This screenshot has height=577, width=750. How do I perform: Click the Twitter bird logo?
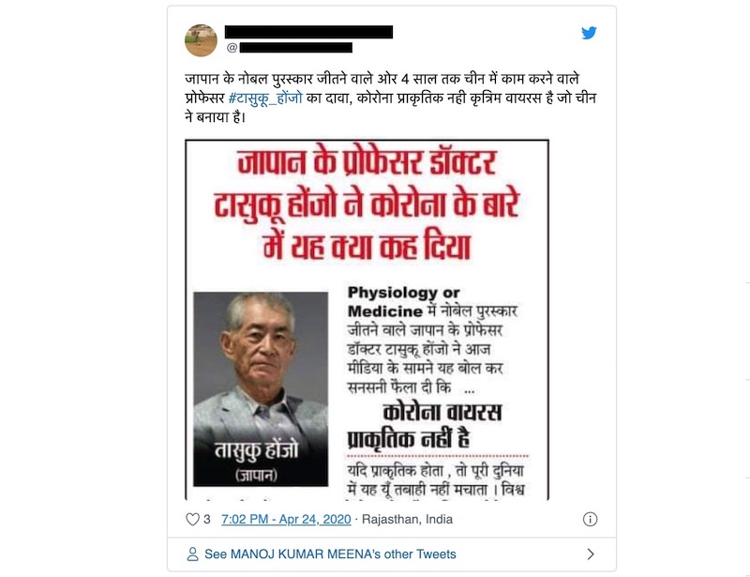point(589,33)
